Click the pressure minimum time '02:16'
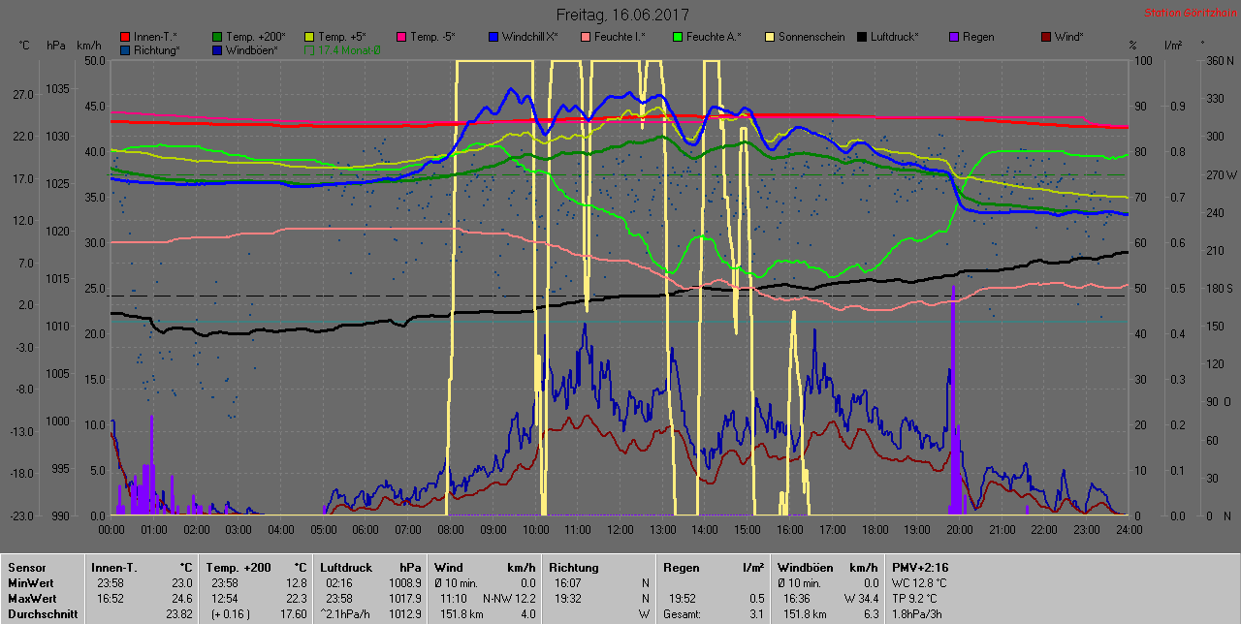Viewport: 1241px width, 624px height. click(x=339, y=583)
